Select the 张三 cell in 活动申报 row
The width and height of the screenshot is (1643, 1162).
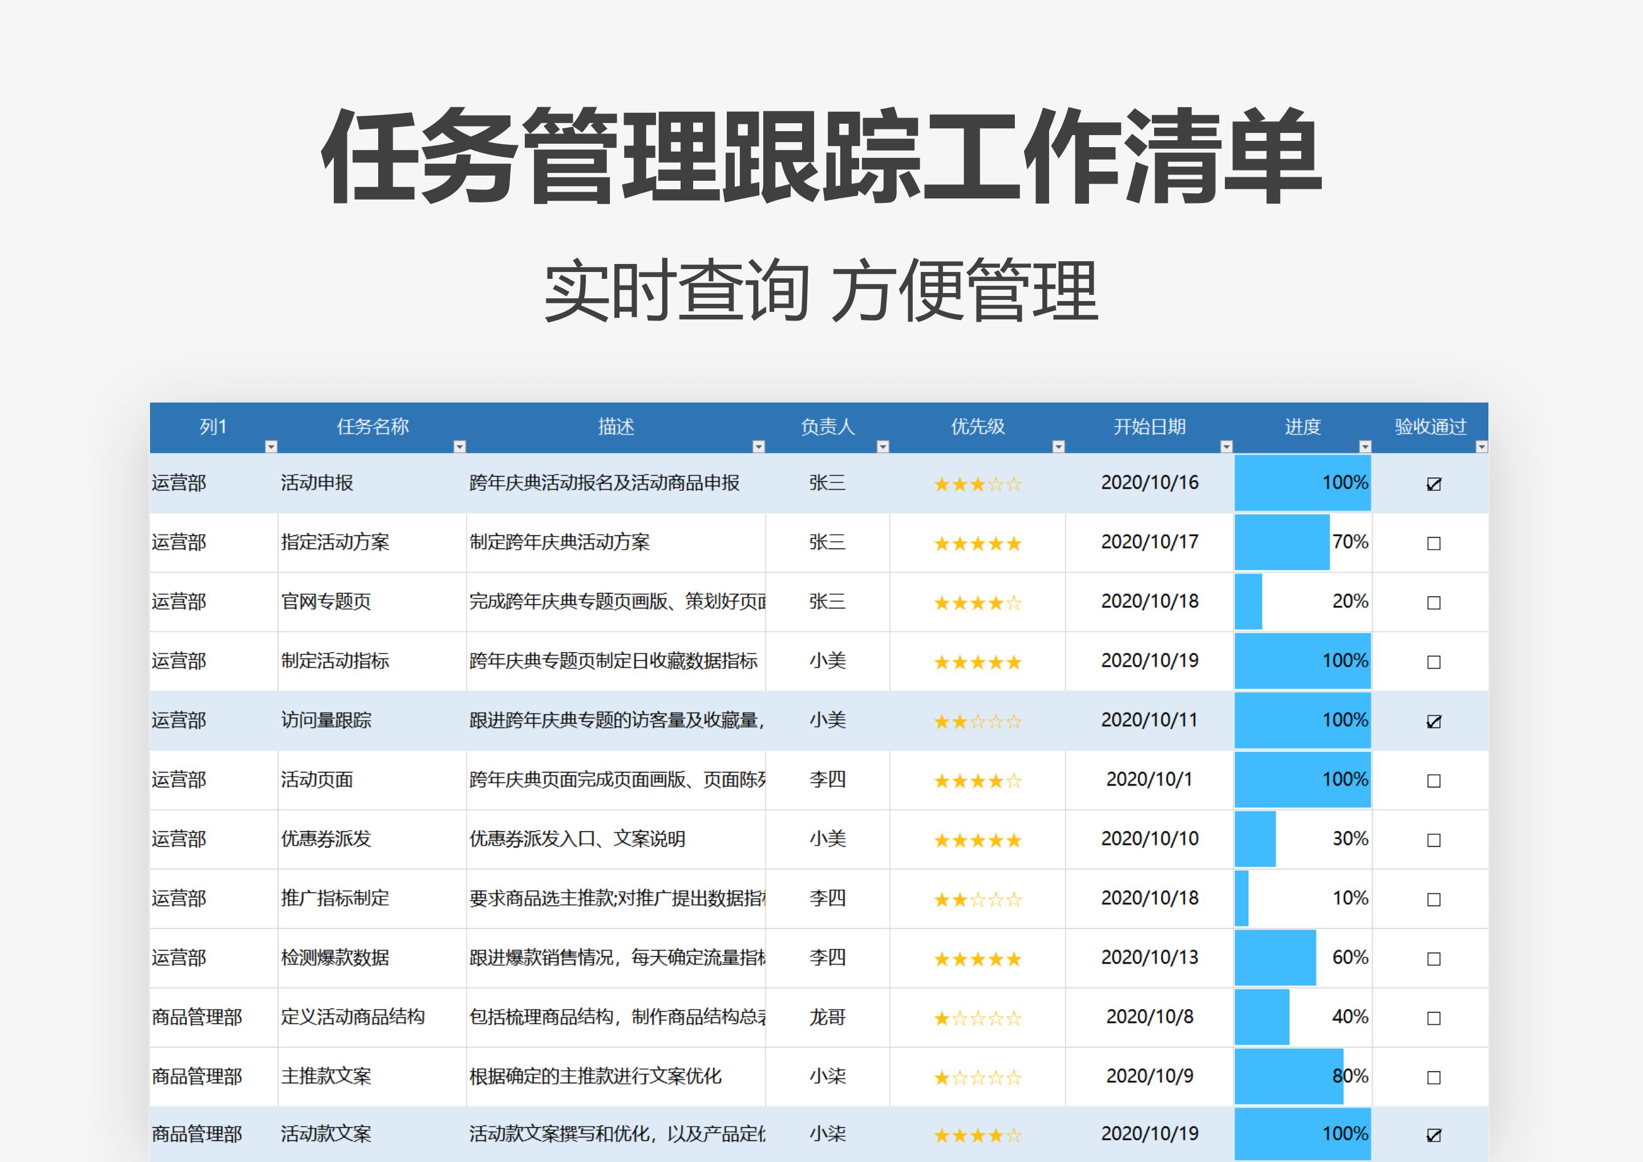pyautogui.click(x=828, y=483)
